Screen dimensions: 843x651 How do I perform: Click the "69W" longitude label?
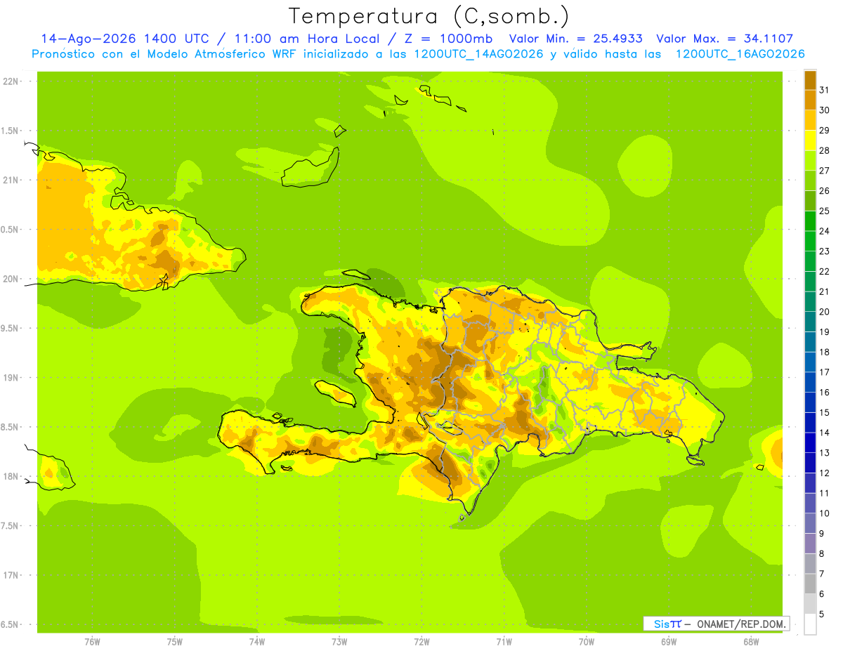[x=669, y=641]
